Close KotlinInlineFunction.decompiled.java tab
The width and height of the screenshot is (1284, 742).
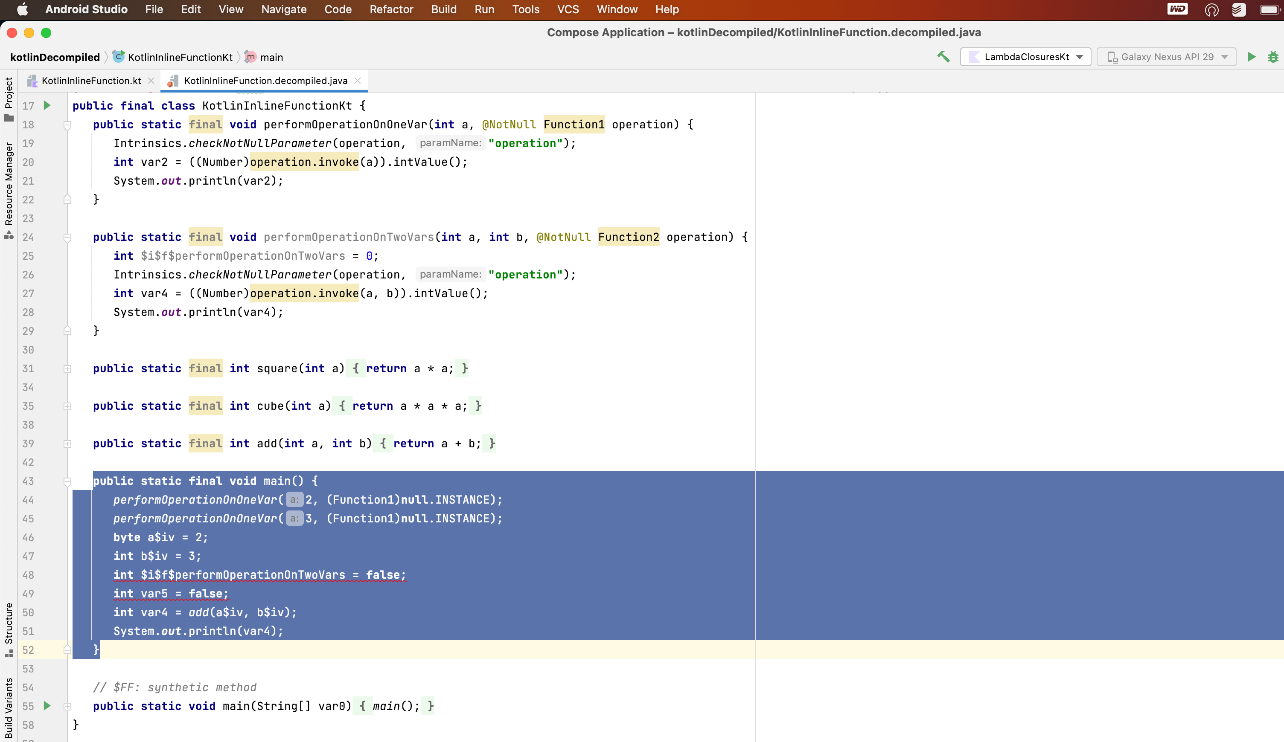[358, 81]
